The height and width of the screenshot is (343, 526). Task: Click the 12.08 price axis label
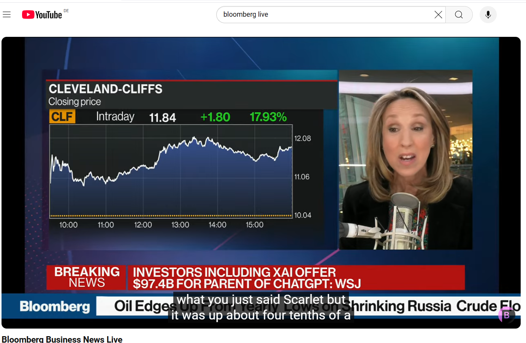tap(303, 139)
